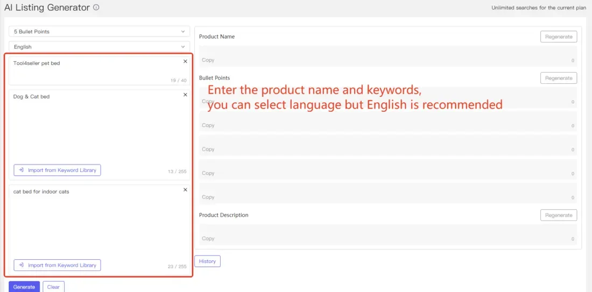
Task: Regenerate the Product Name
Action: tap(559, 37)
